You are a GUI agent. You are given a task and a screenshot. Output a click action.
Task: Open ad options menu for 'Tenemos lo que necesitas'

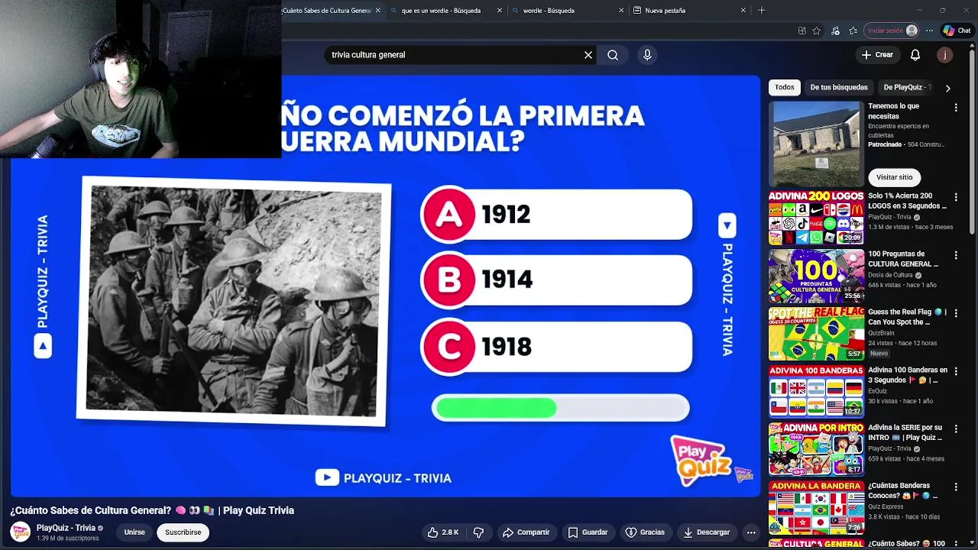[x=956, y=108]
